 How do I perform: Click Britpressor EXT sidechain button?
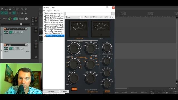[x=107, y=91]
